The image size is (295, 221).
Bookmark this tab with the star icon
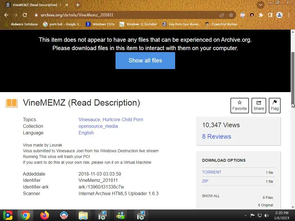pyautogui.click(x=231, y=15)
